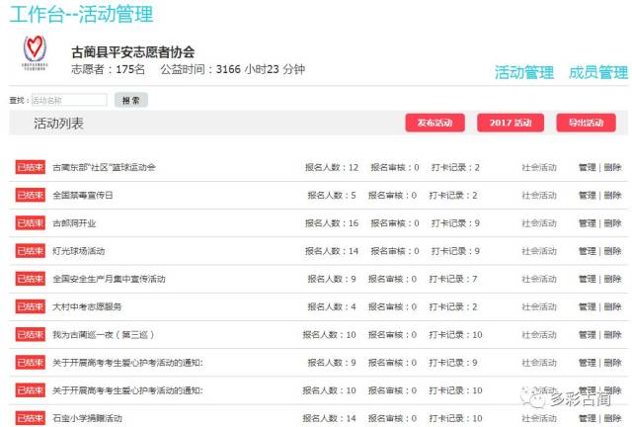Click 社会活动 in 灯光球场活动 row
Viewport: 632px width, 427px height.
539,251
